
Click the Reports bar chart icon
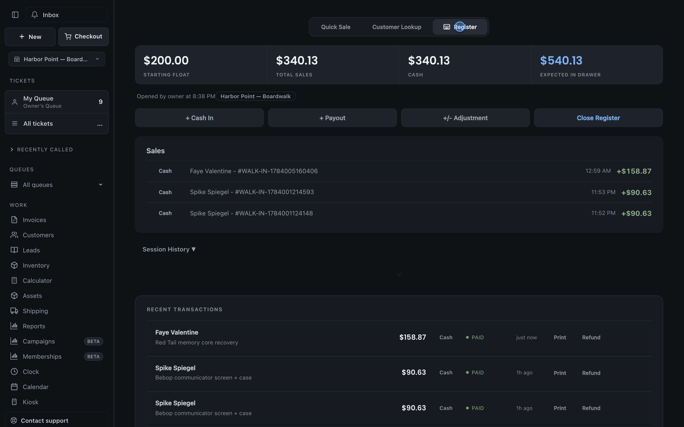coord(14,326)
